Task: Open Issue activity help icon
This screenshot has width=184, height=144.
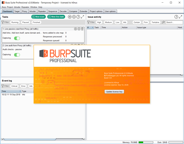Action: click(x=176, y=17)
